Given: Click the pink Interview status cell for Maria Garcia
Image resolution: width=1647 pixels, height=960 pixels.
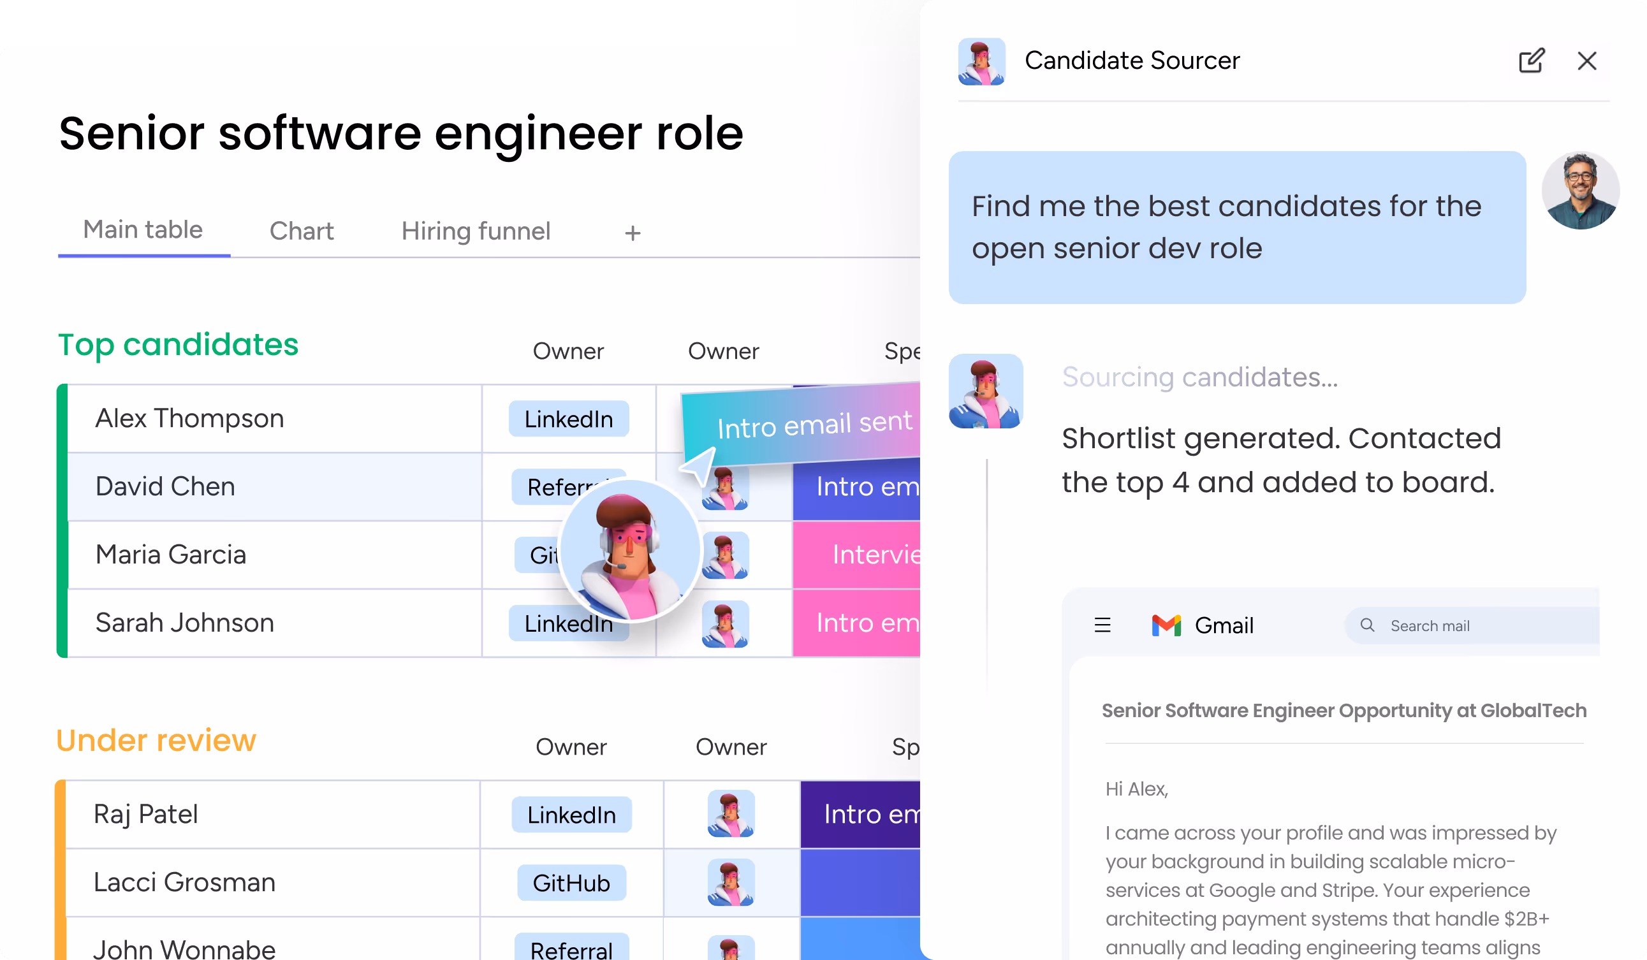Looking at the screenshot, I should [x=856, y=555].
